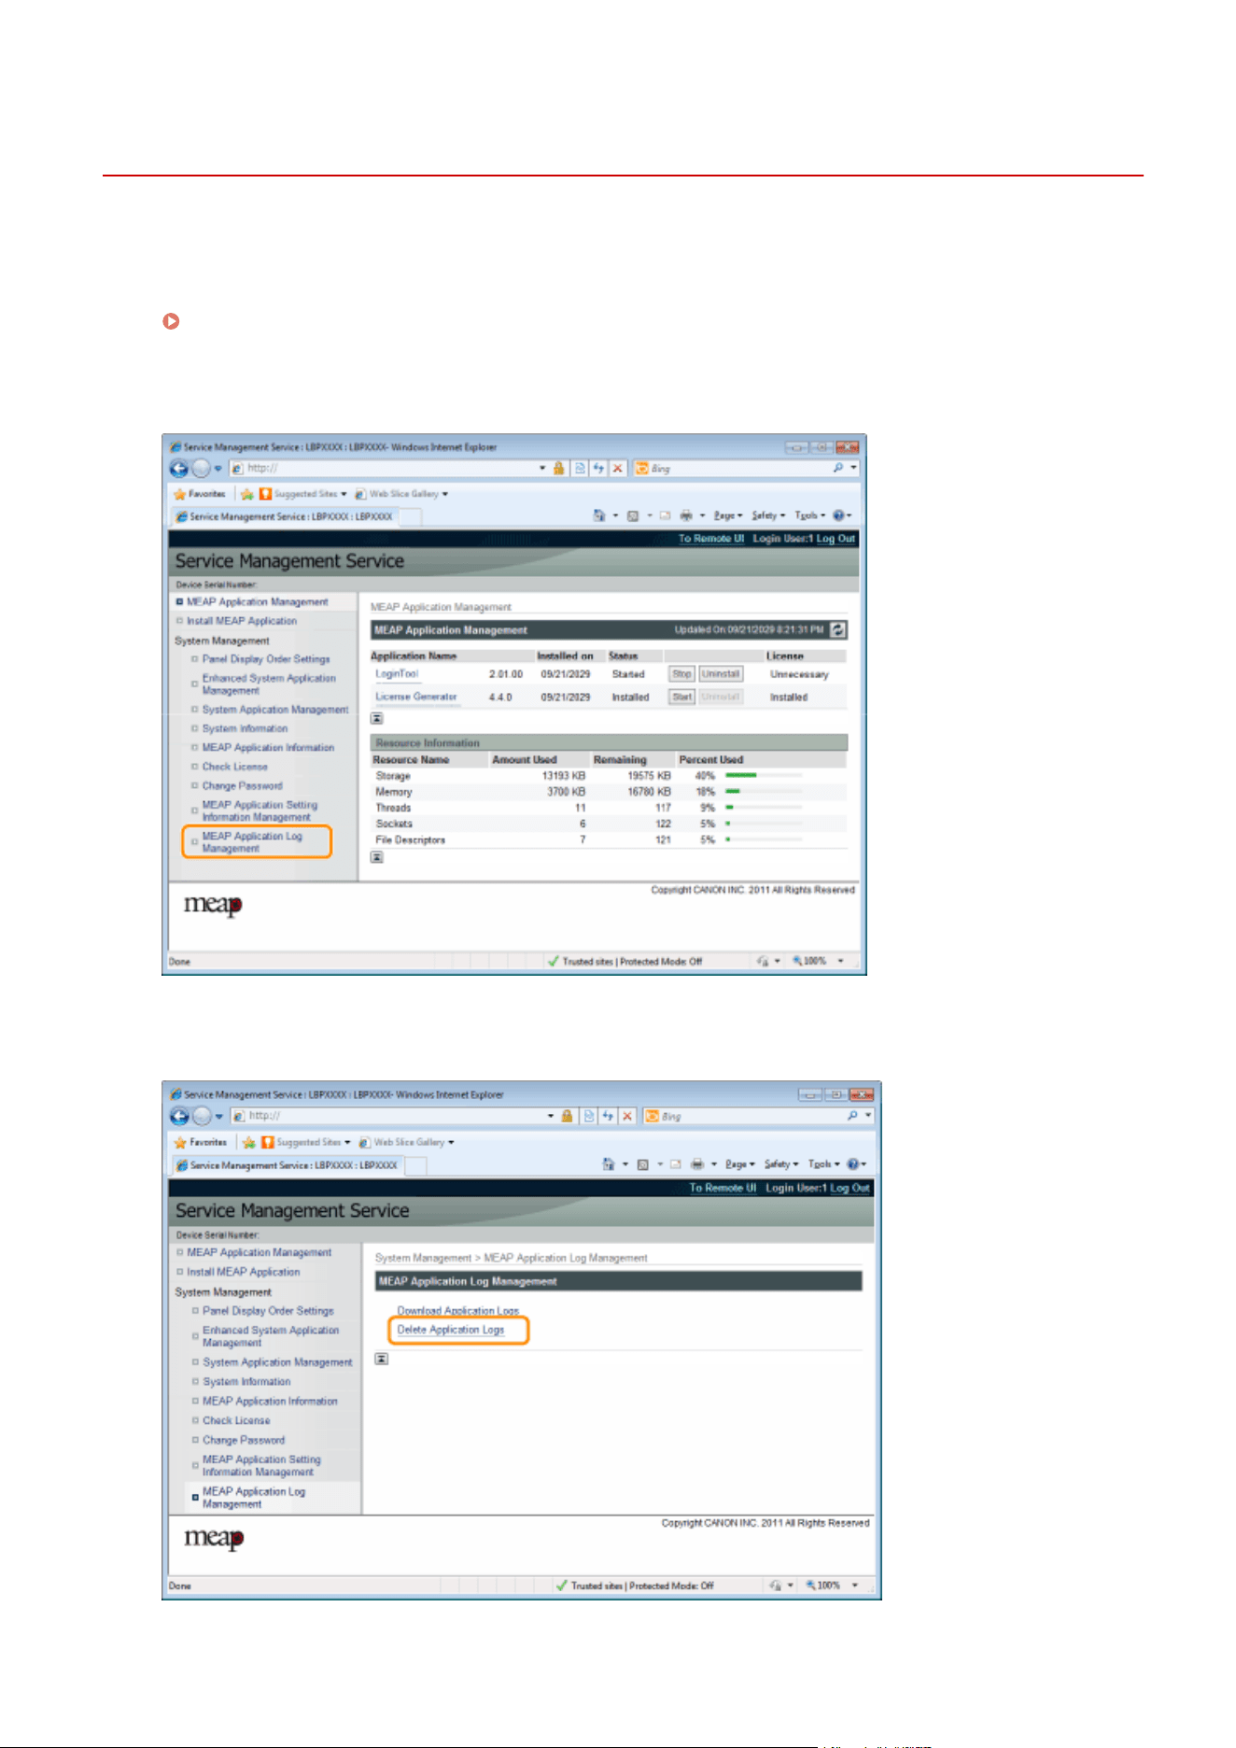Image resolution: width=1236 pixels, height=1748 pixels.
Task: Open the Tools menu in the upper browser
Action: click(809, 515)
